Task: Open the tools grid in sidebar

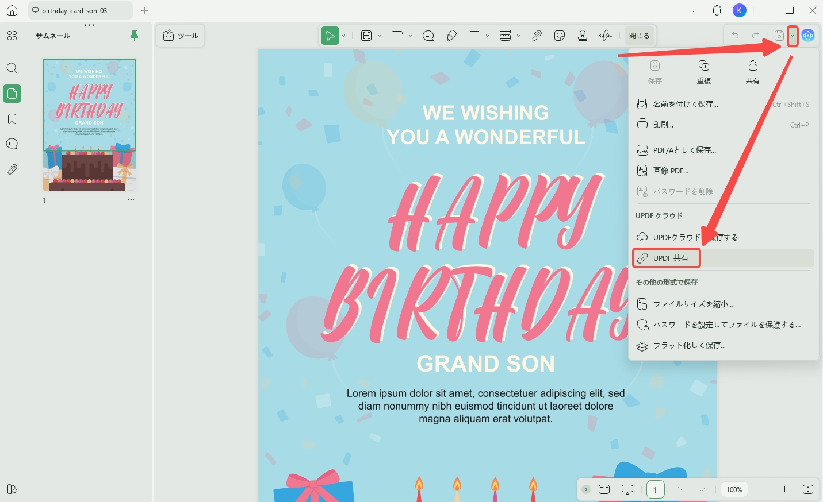Action: tap(12, 36)
